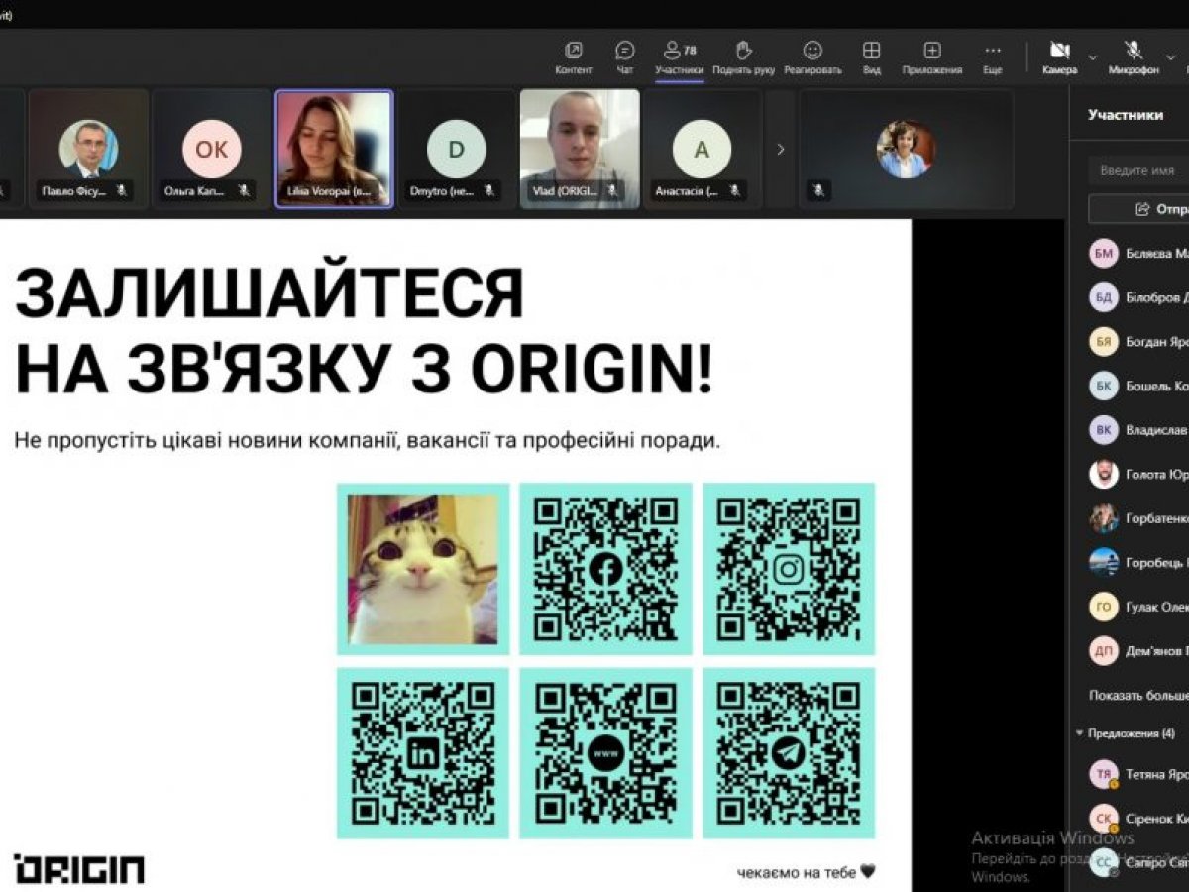The width and height of the screenshot is (1189, 892).
Task: Open the Приложения apps button
Action: click(x=932, y=58)
